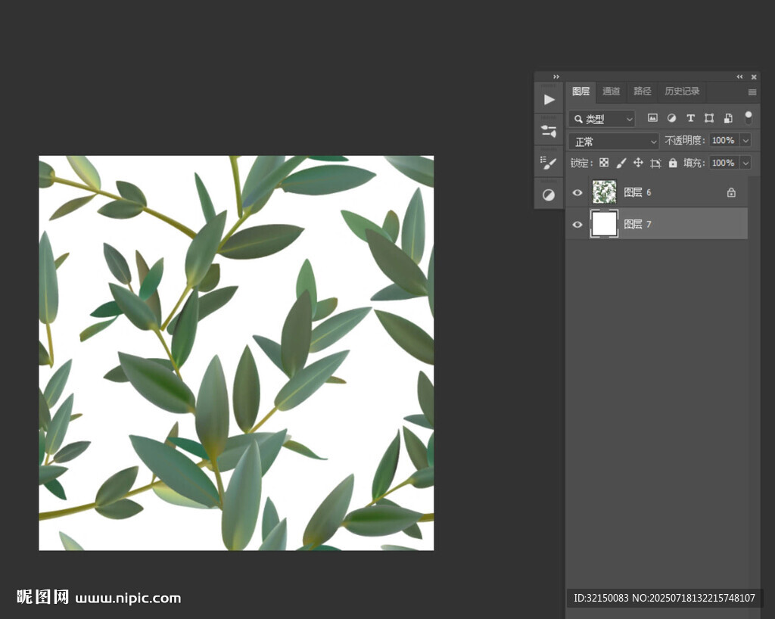Open the Adjustments panel icon

coord(549,194)
